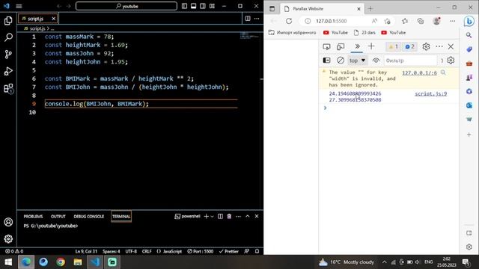Switch to the DEBUG CONSOLE tab

tap(88, 216)
